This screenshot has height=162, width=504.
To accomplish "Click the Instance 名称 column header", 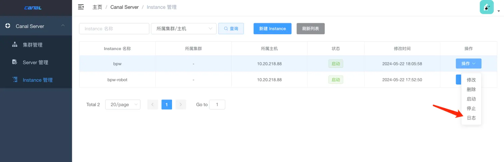I will pyautogui.click(x=117, y=49).
